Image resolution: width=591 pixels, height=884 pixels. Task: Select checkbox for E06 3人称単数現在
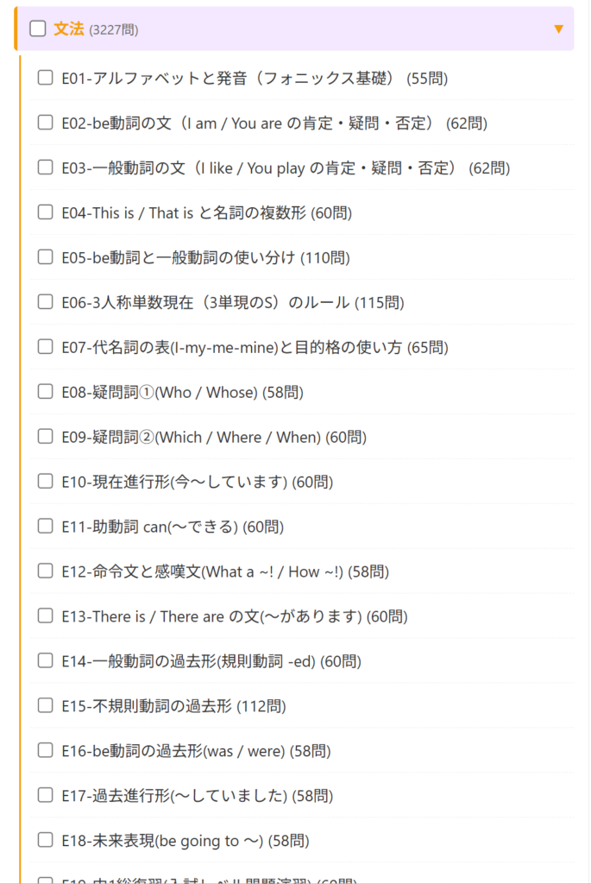point(46,302)
